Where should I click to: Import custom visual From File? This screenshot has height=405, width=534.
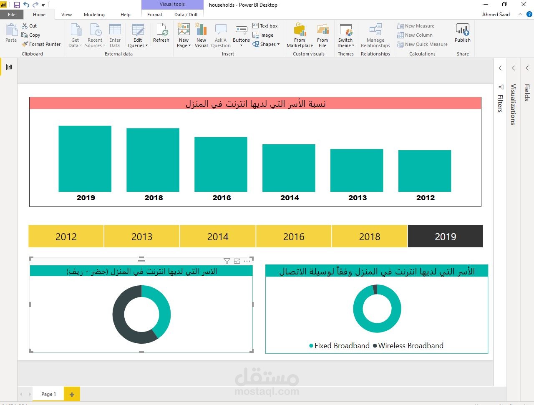[322, 35]
